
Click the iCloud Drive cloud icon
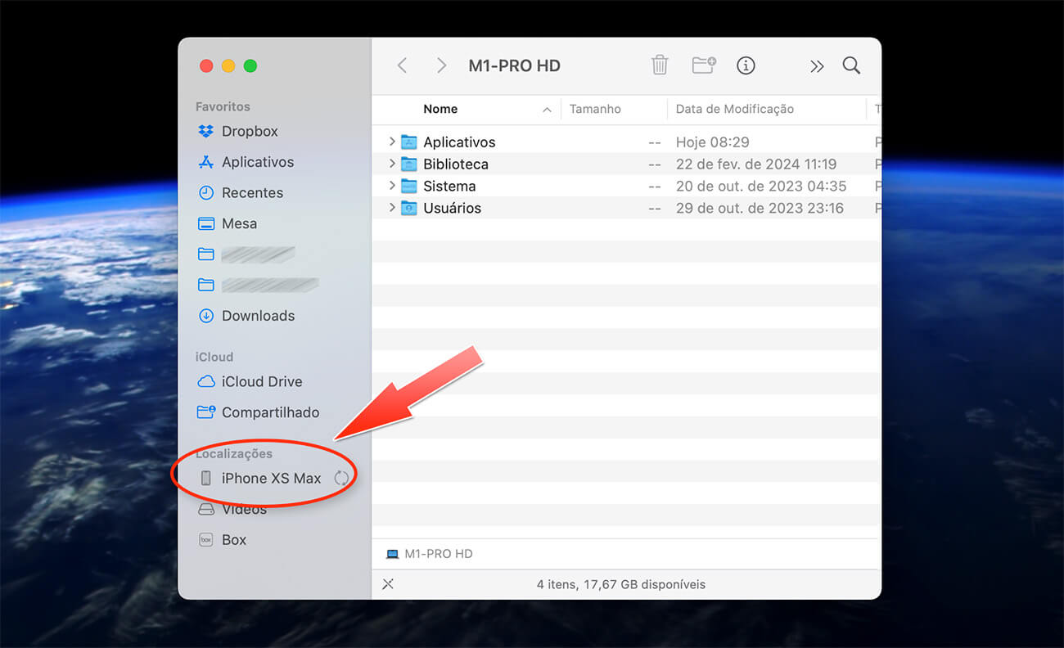pos(206,382)
